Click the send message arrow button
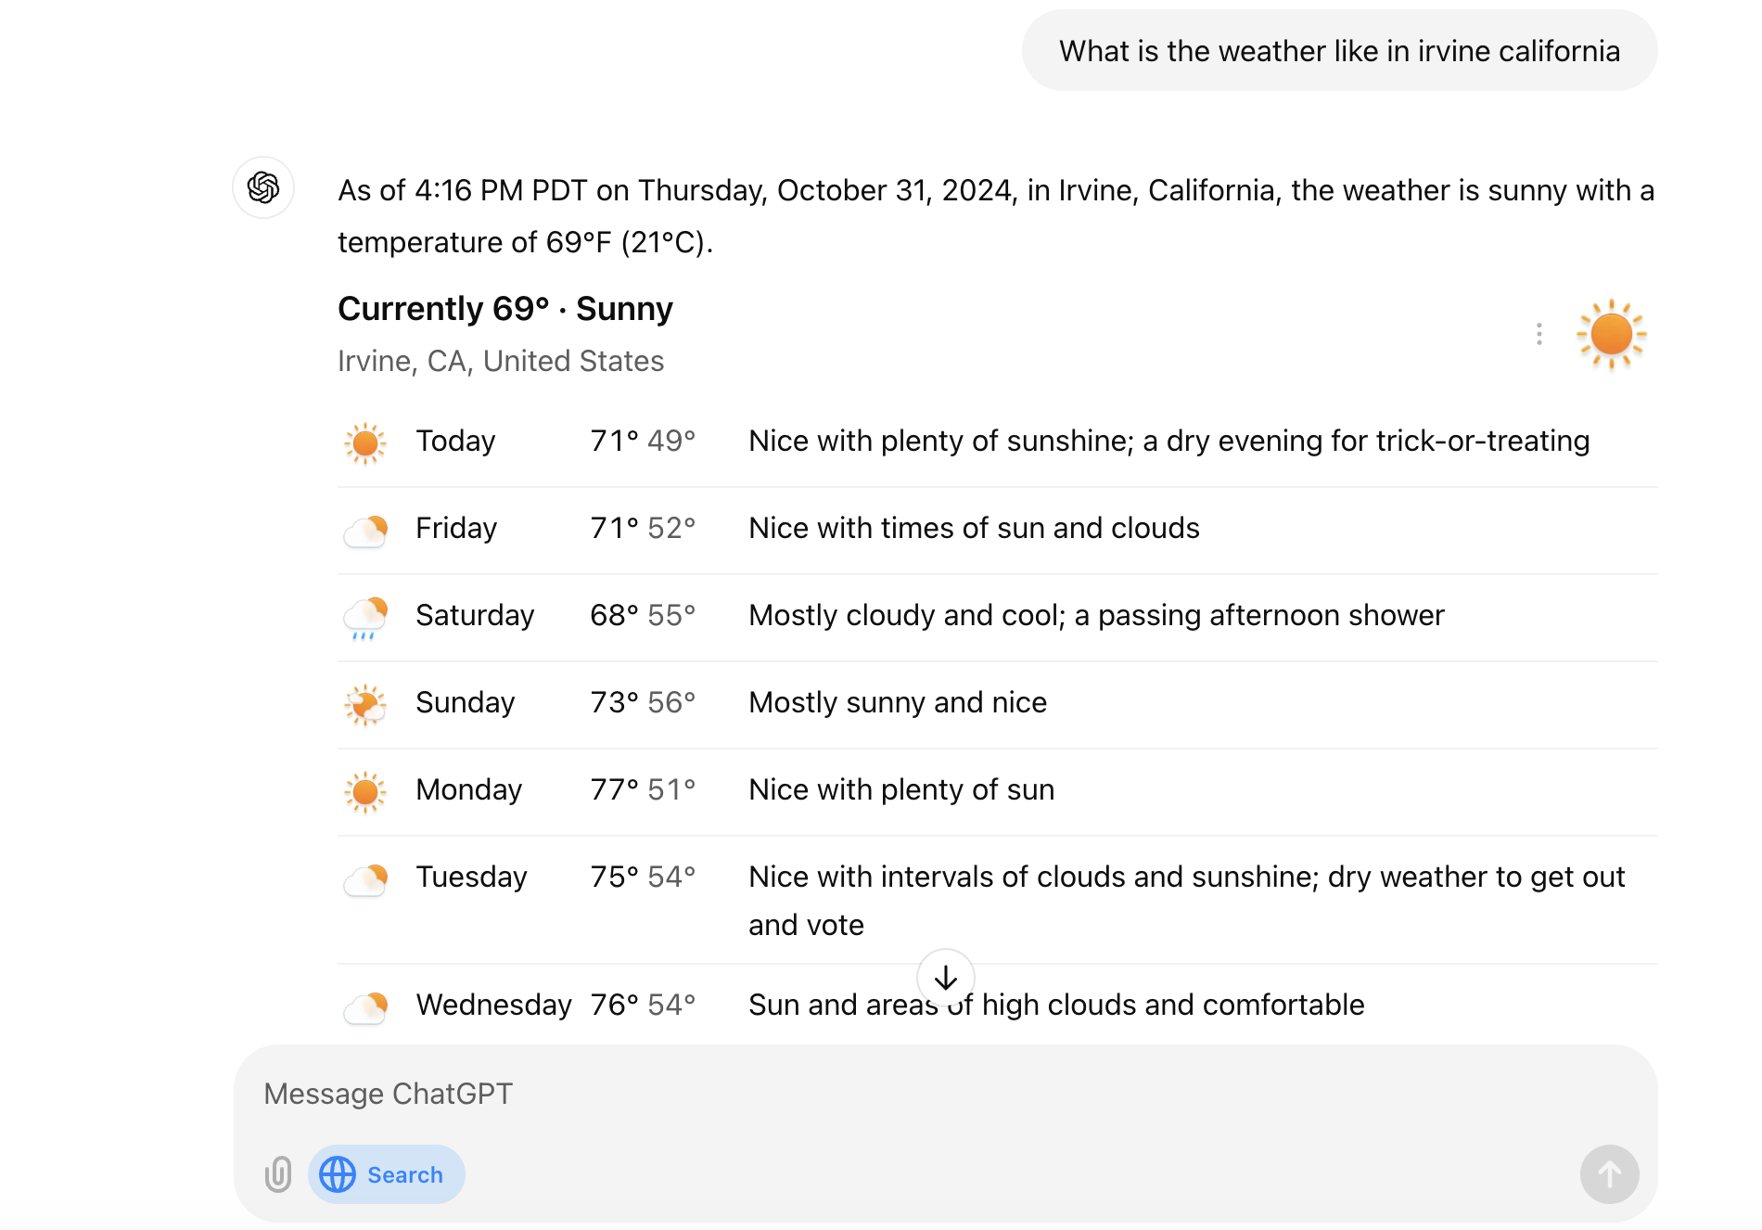Viewport: 1762px width, 1230px height. coord(1610,1174)
